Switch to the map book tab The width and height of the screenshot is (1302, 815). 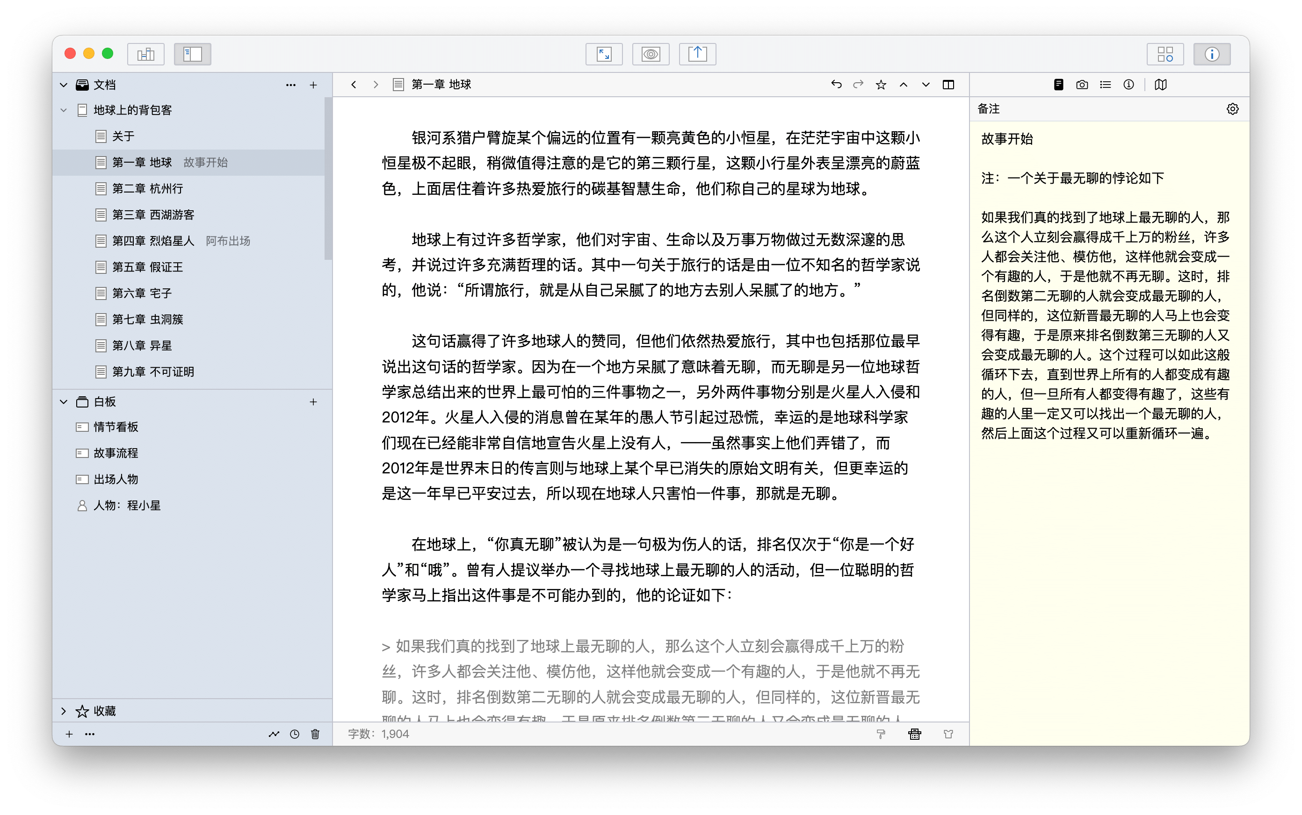click(1161, 85)
